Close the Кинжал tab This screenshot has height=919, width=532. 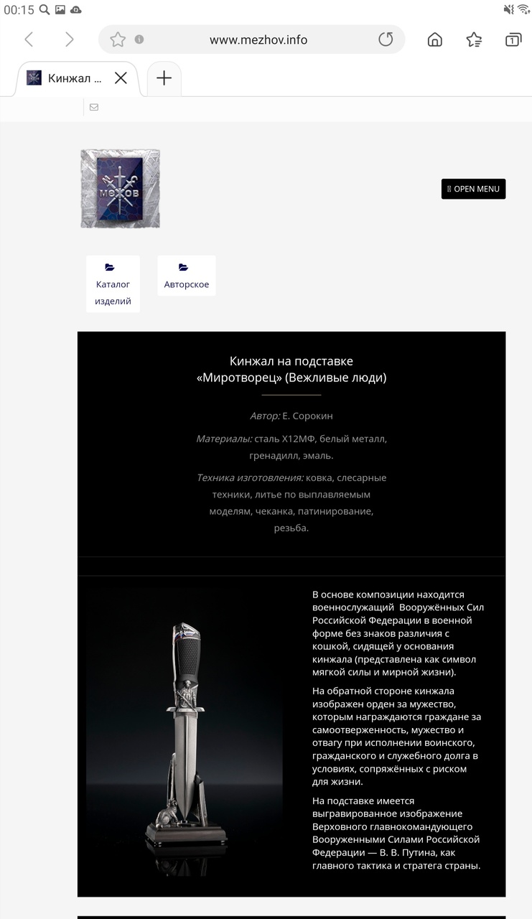tap(121, 78)
